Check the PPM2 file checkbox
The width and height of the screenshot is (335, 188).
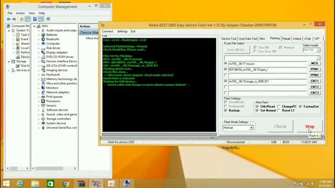click(x=226, y=75)
